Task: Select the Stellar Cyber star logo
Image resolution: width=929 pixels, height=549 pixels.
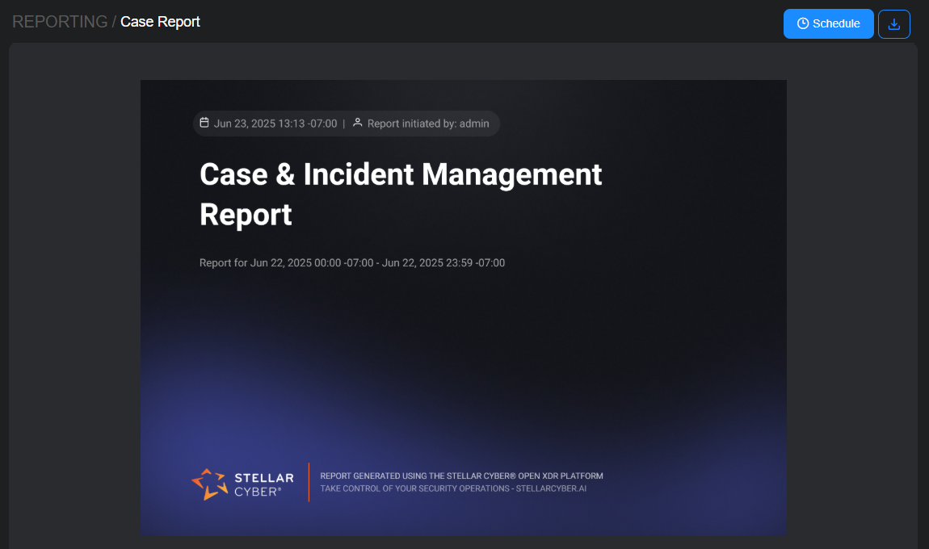Action: click(x=209, y=482)
